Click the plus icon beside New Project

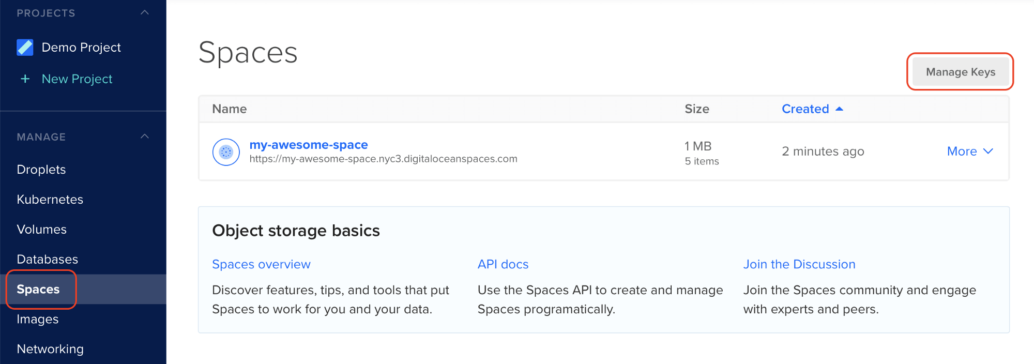(25, 79)
